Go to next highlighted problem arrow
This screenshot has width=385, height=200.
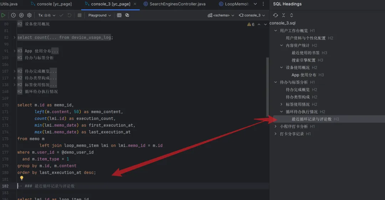pyautogui.click(x=265, y=25)
